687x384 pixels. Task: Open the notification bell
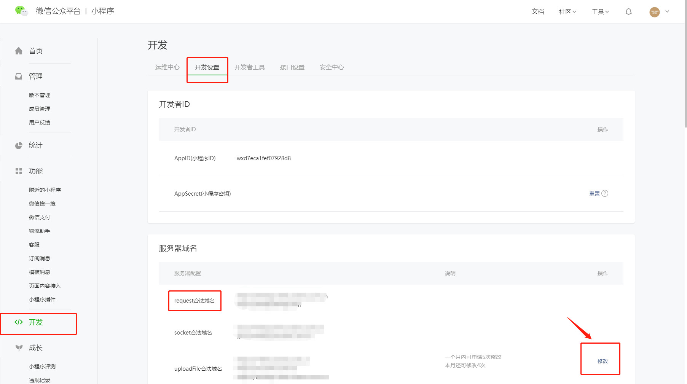628,11
